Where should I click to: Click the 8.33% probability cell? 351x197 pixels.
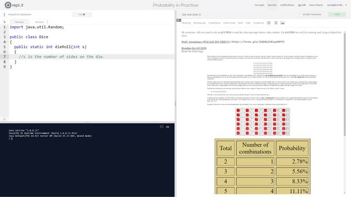[x=292, y=181]
